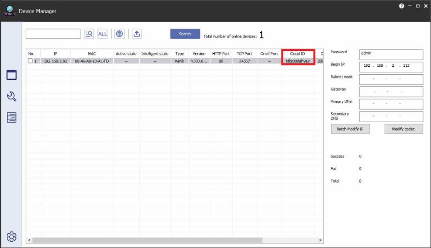The width and height of the screenshot is (431, 248).
Task: Open the list view icon in sidebar
Action: 11,117
